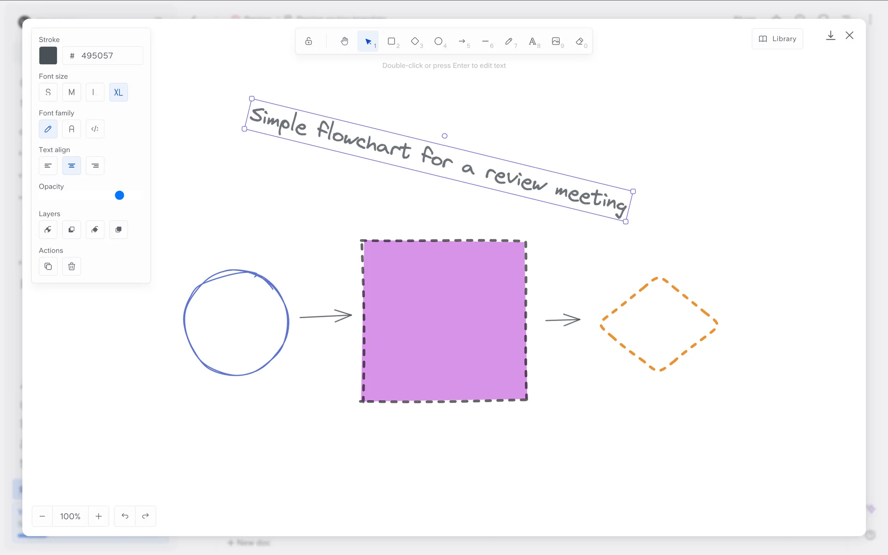Align text to the right
This screenshot has width=888, height=555.
coord(95,166)
